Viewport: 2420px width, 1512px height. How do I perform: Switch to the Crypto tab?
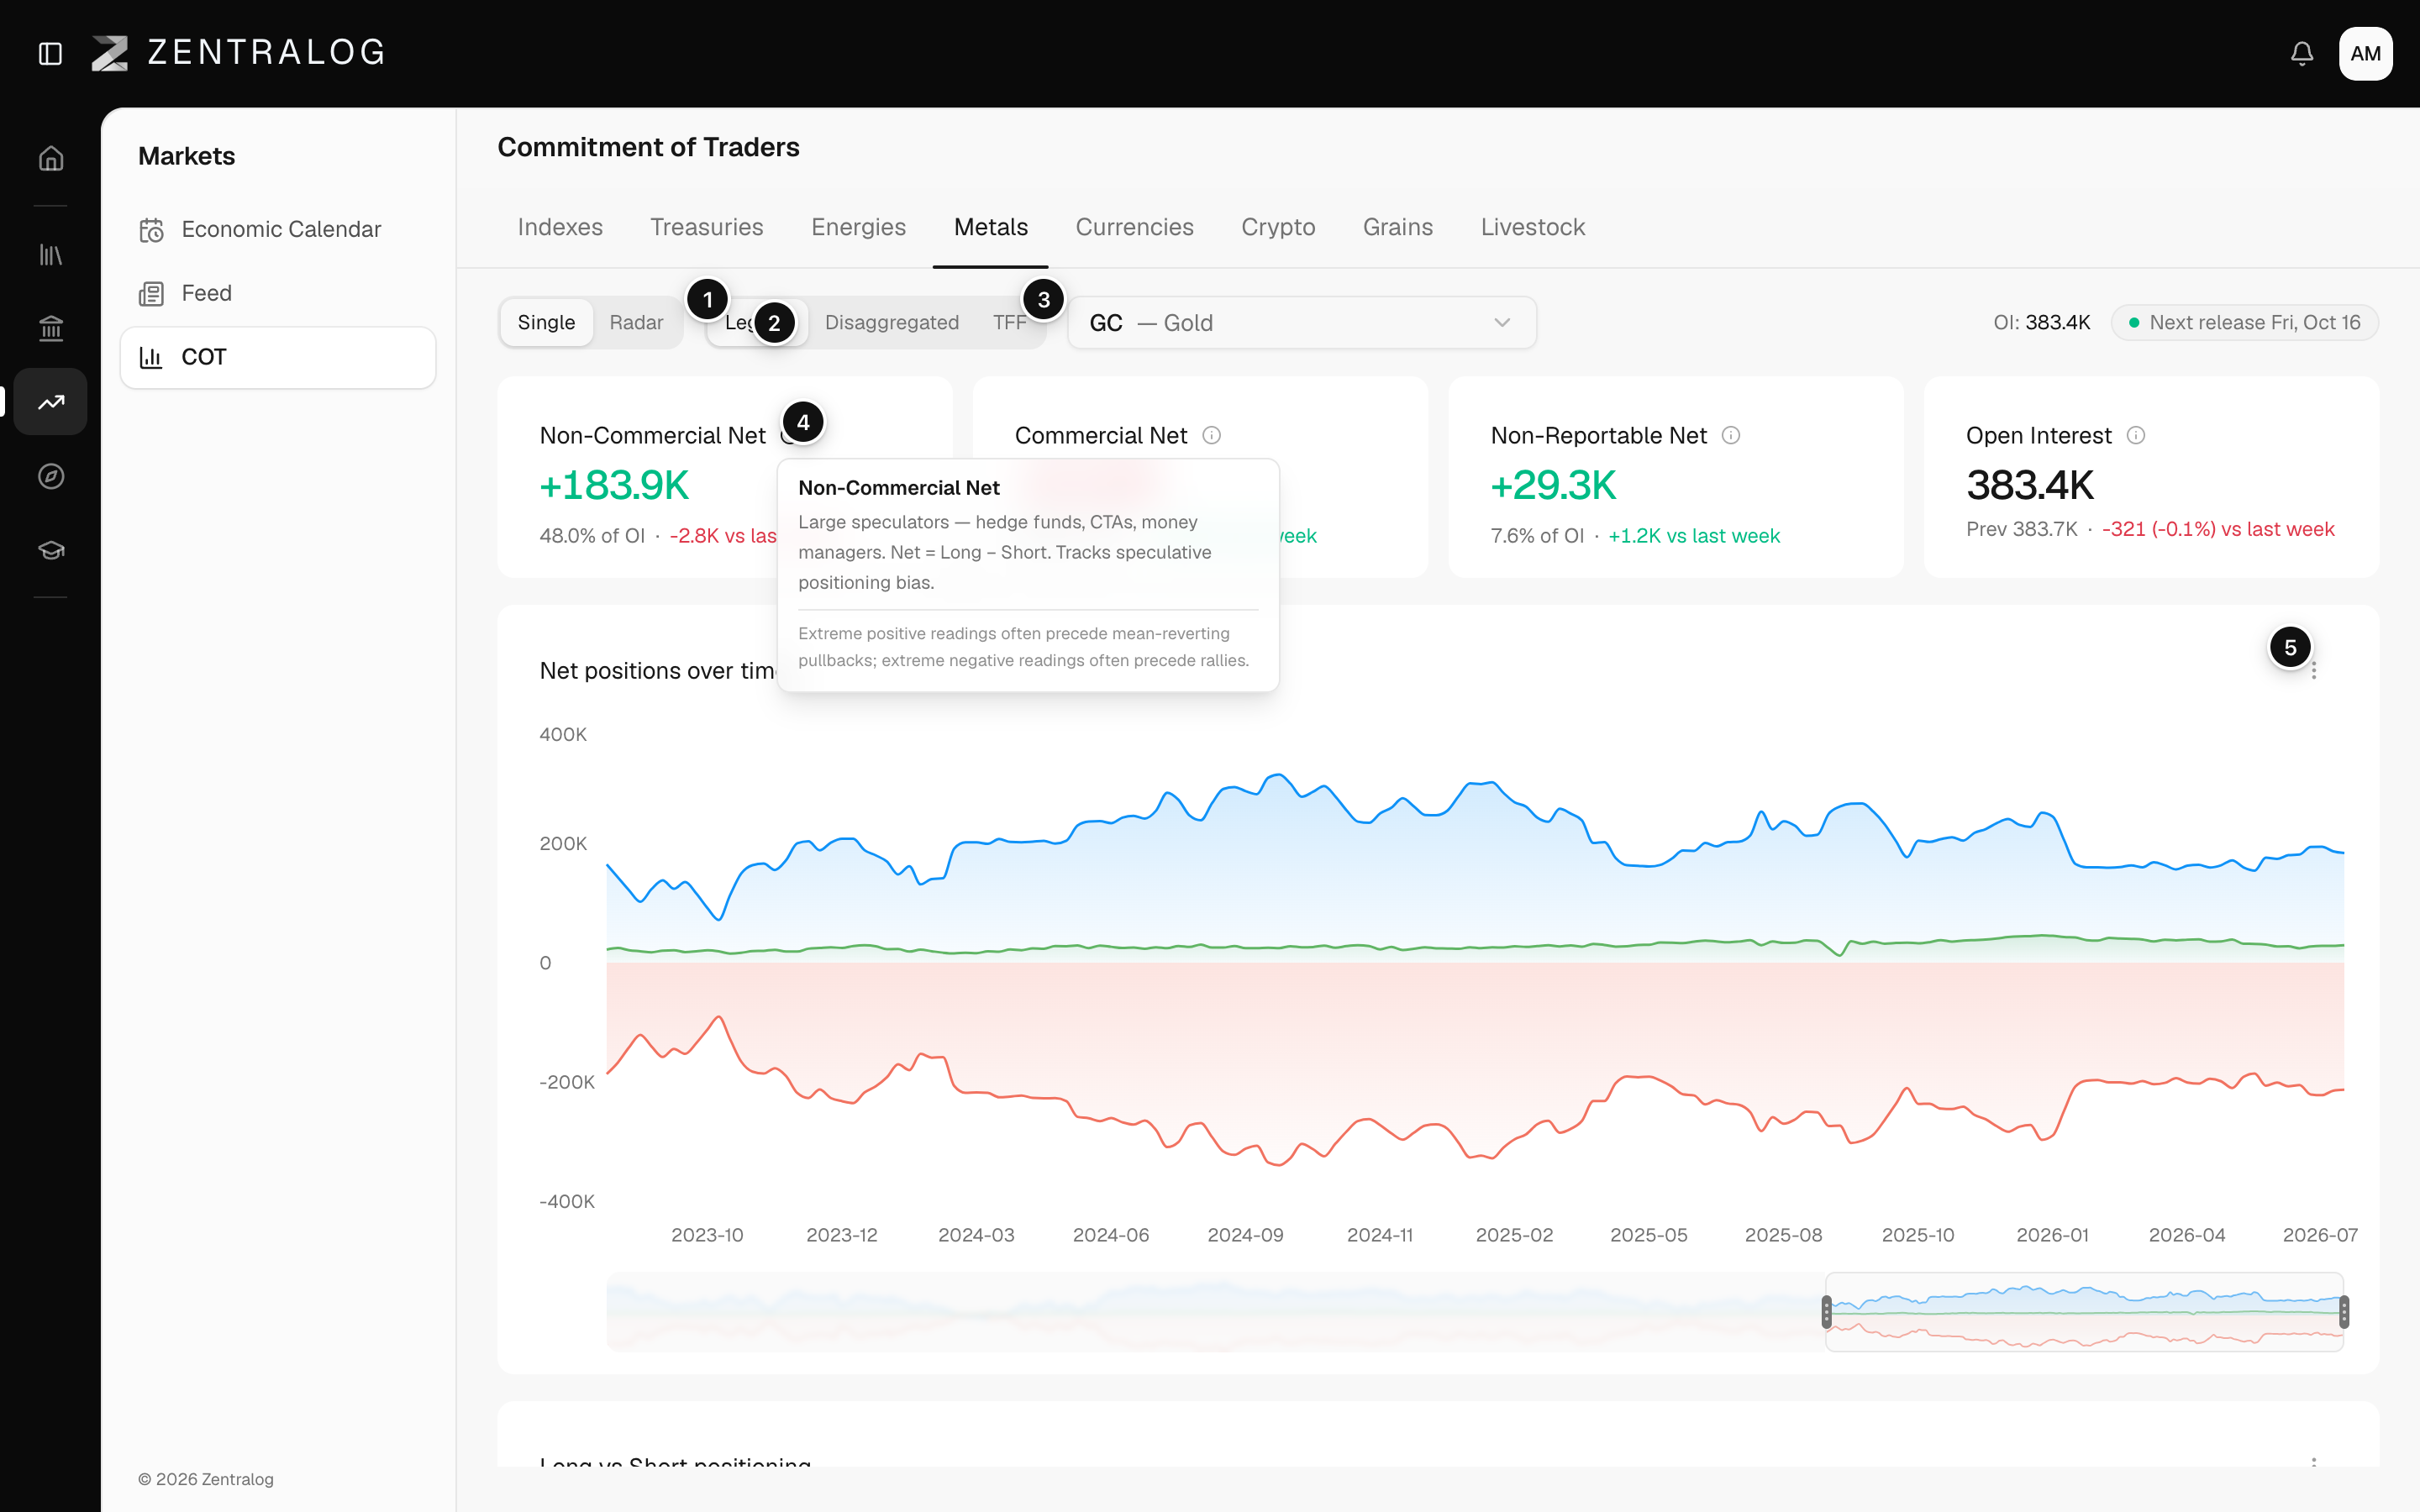click(1278, 227)
